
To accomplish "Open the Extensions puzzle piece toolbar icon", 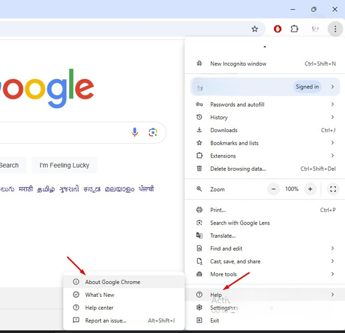I will tap(294, 29).
